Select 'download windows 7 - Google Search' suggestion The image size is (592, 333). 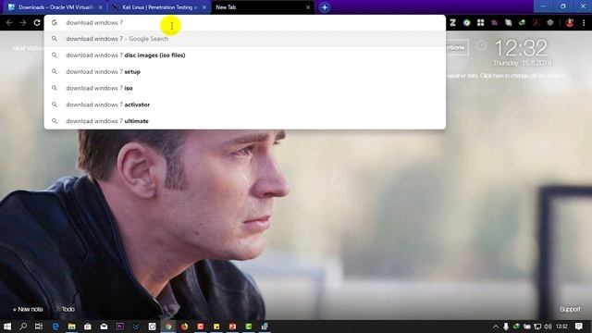pos(244,39)
